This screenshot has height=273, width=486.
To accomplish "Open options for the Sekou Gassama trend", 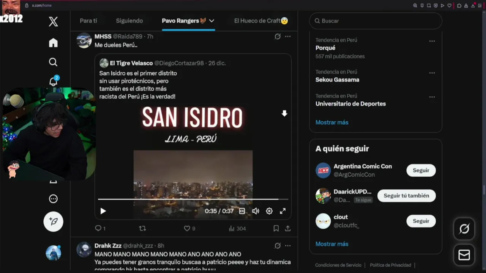I will pos(432,73).
